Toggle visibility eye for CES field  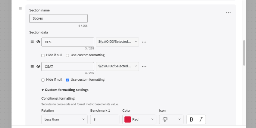(x=38, y=42)
